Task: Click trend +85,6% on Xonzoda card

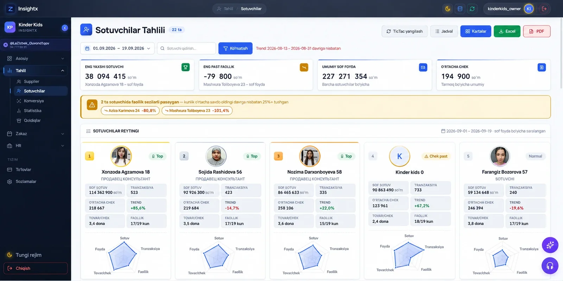Action: point(138,208)
